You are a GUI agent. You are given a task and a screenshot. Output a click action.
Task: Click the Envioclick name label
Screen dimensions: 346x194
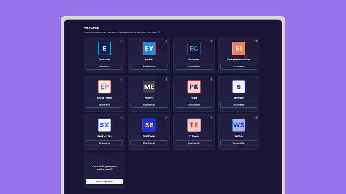click(194, 60)
